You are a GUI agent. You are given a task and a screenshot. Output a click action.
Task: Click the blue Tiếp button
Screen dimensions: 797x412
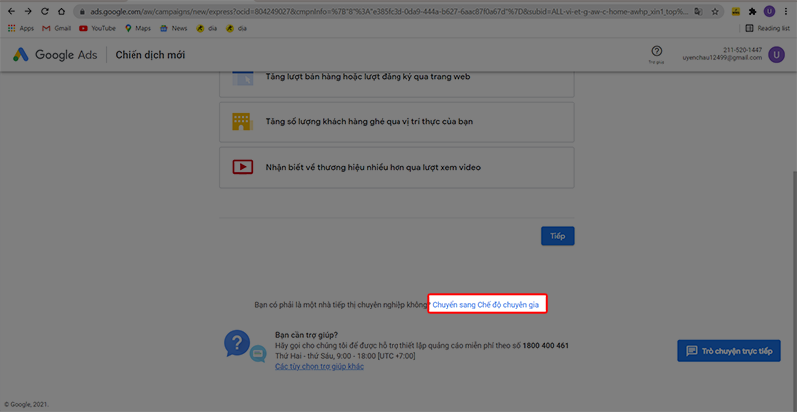[x=558, y=236]
